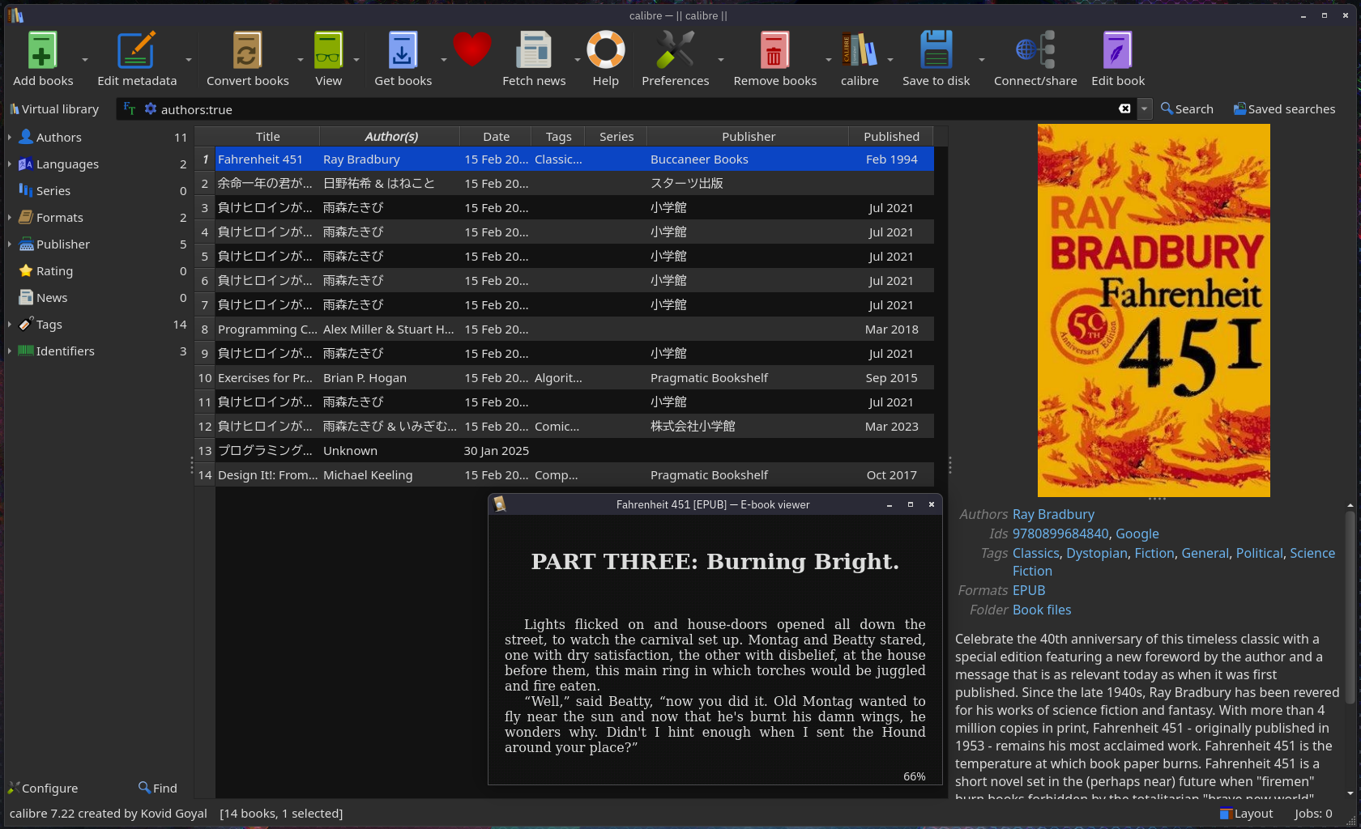This screenshot has width=1361, height=829.
Task: Open Edit metadata tool
Action: [136, 51]
